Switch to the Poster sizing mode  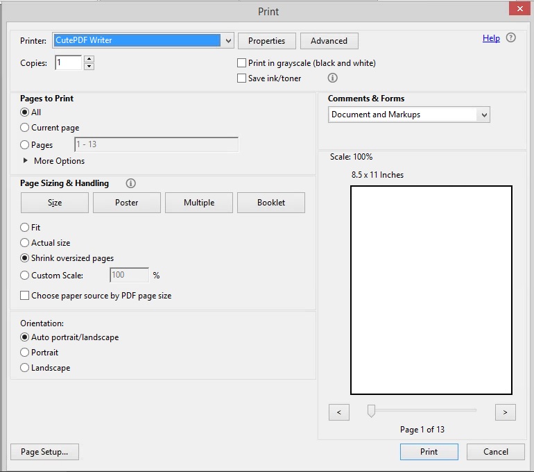coord(127,203)
